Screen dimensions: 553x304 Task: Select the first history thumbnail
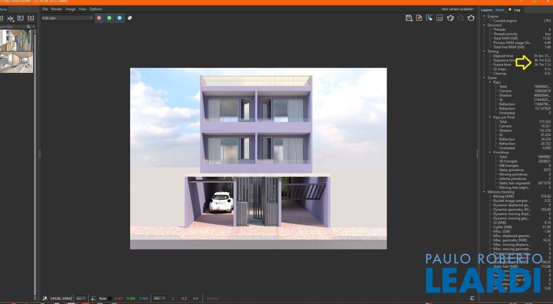(17, 40)
